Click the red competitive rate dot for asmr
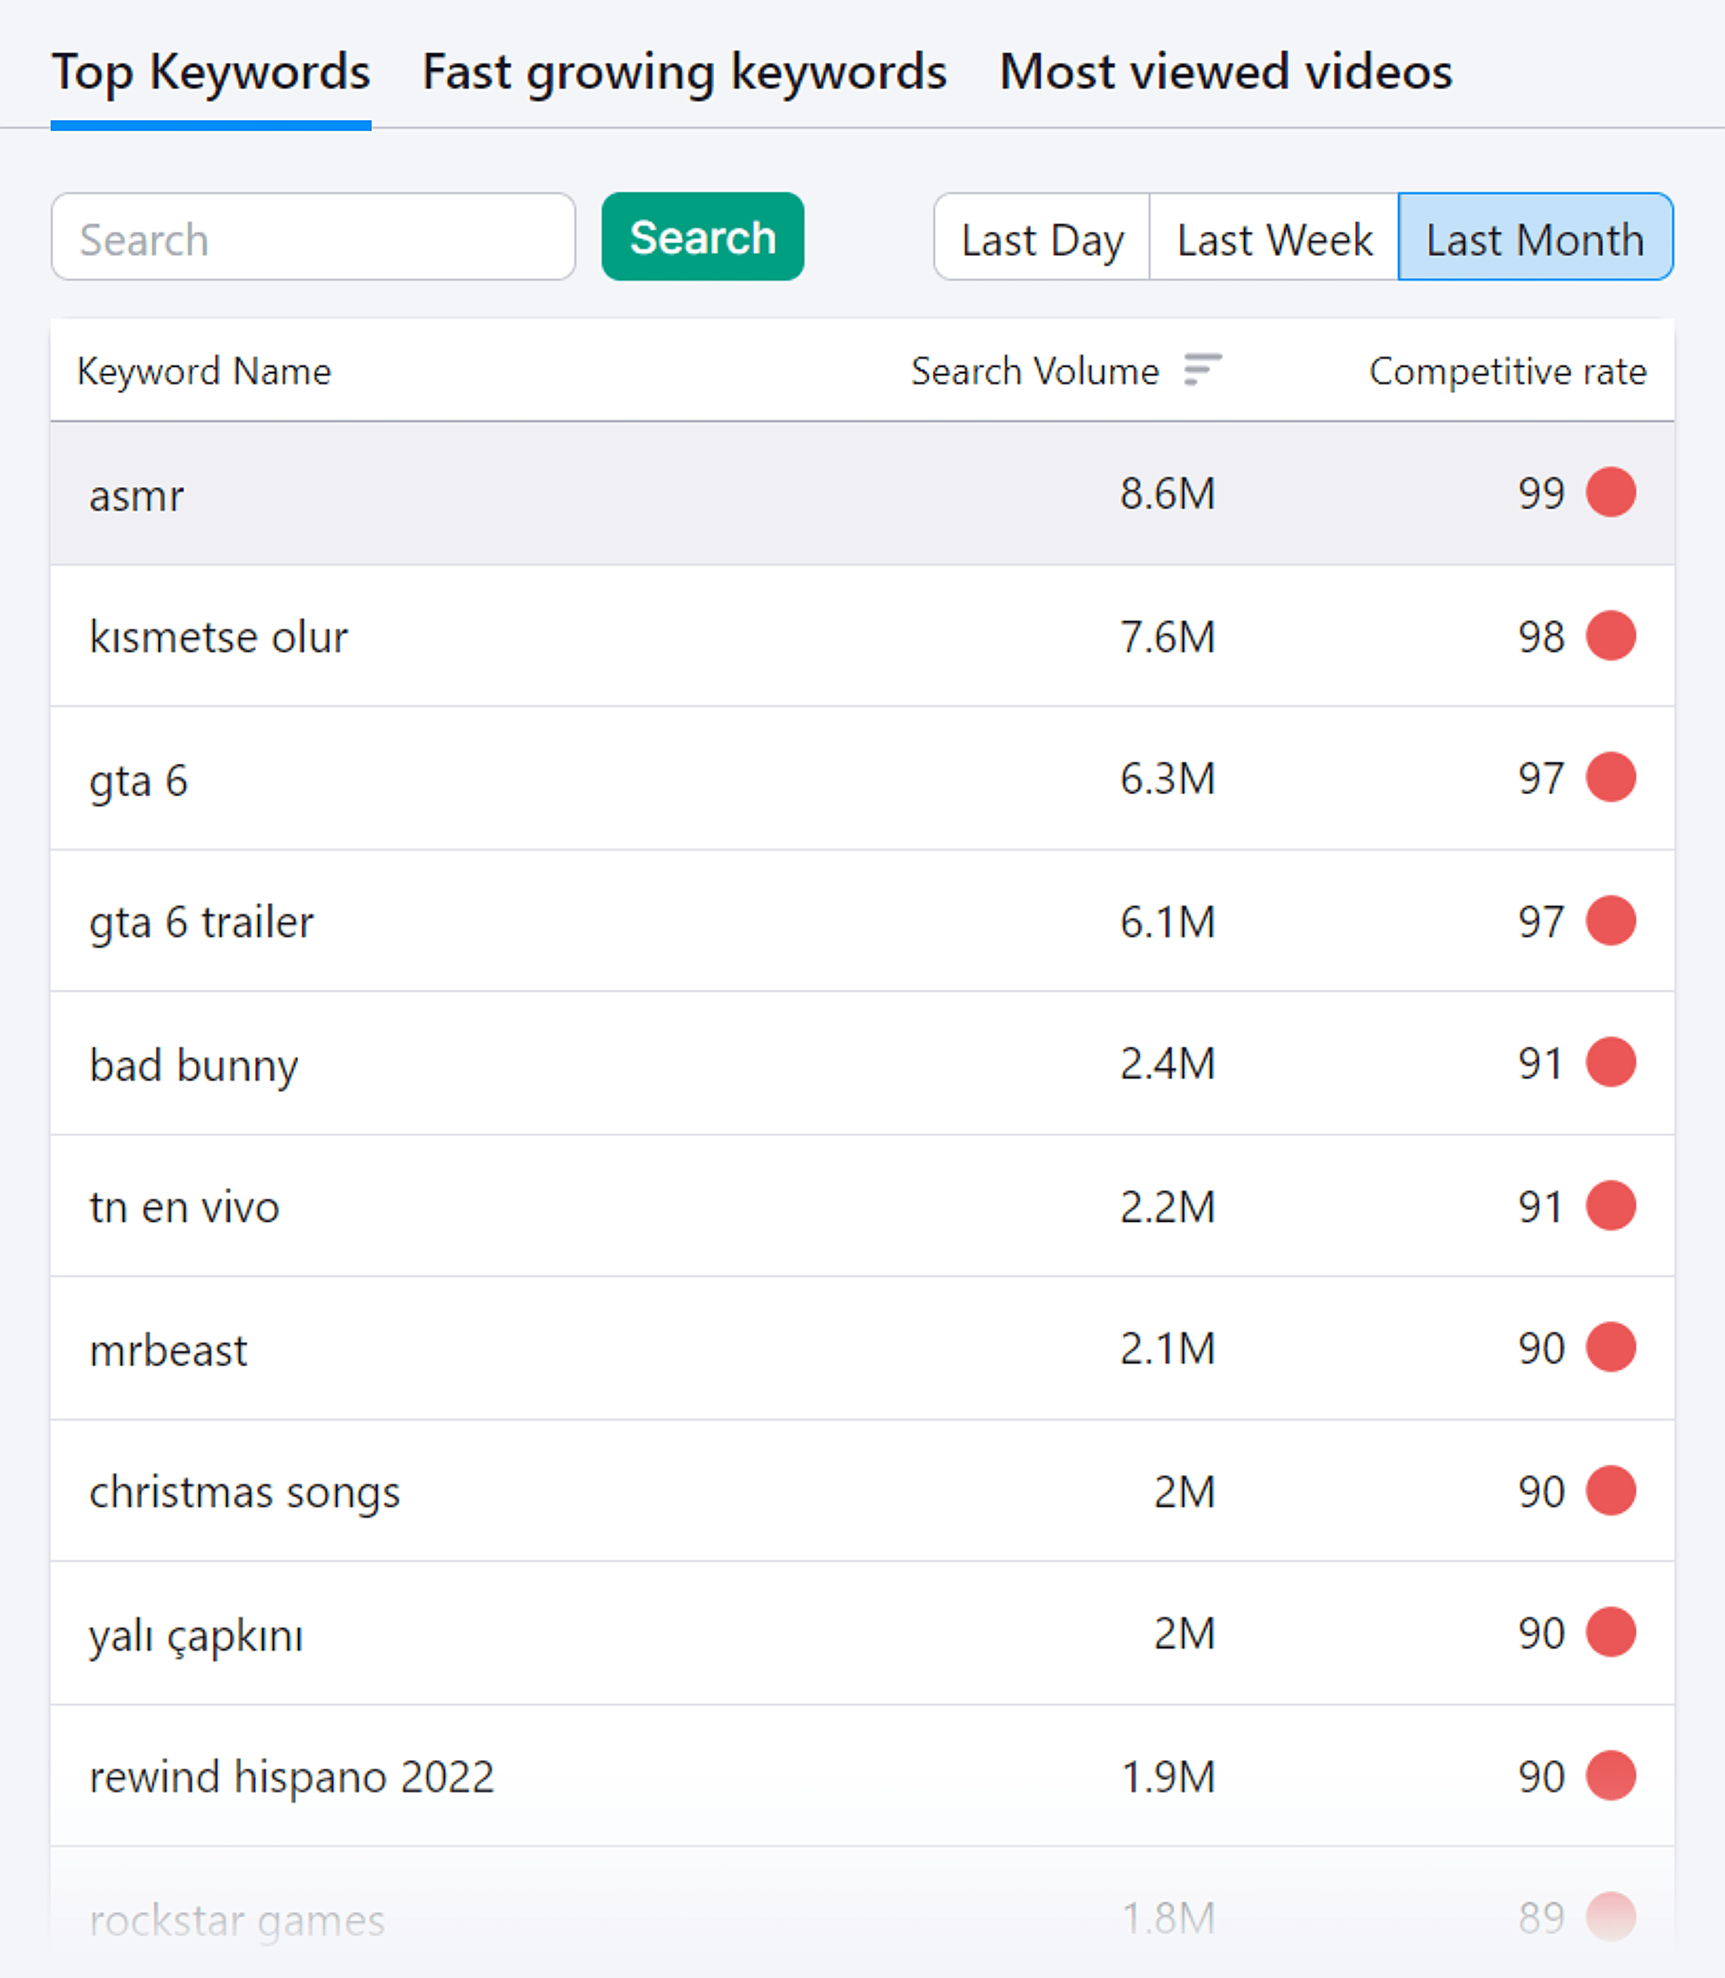The height and width of the screenshot is (1978, 1725). [1610, 493]
